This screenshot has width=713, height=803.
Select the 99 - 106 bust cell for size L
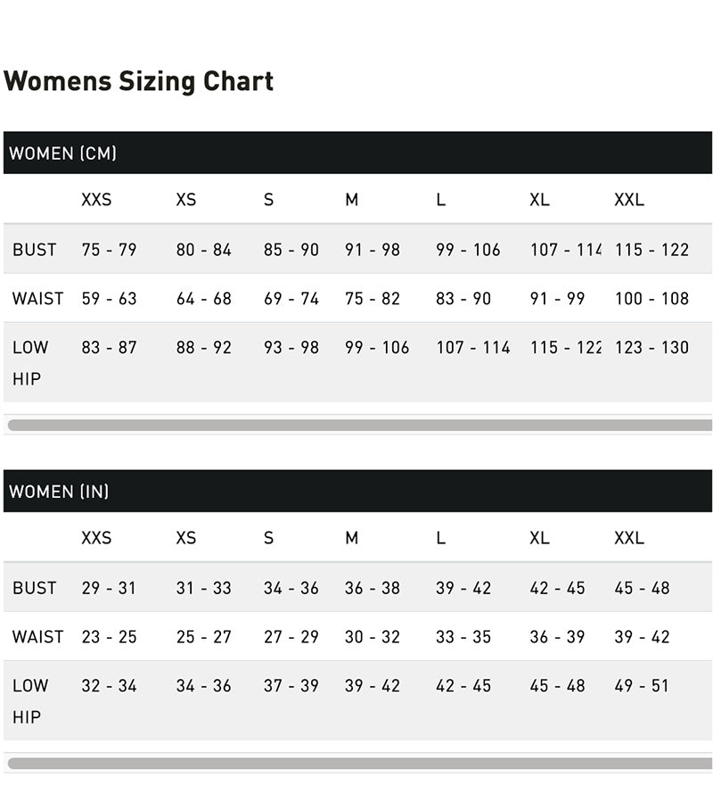[468, 250]
